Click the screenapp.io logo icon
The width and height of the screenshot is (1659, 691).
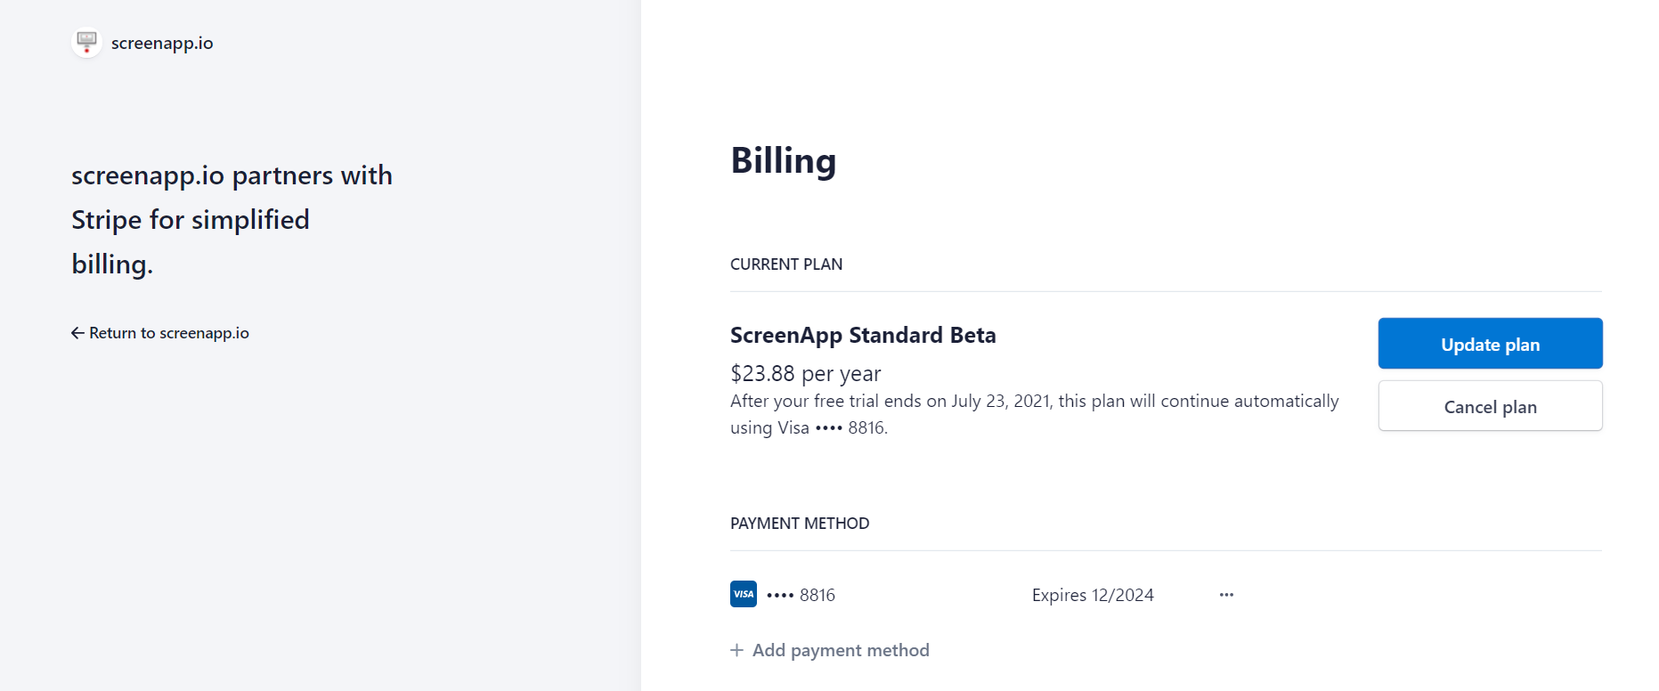pos(86,43)
